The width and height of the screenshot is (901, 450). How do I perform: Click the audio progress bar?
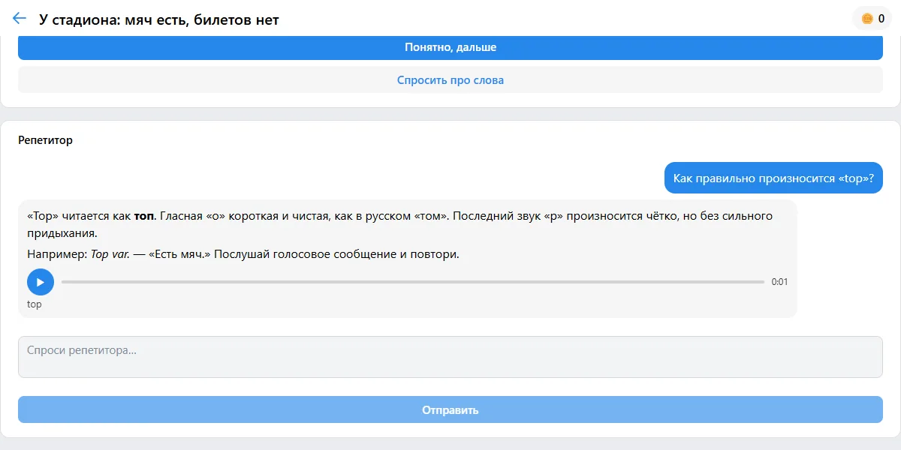[x=413, y=282]
